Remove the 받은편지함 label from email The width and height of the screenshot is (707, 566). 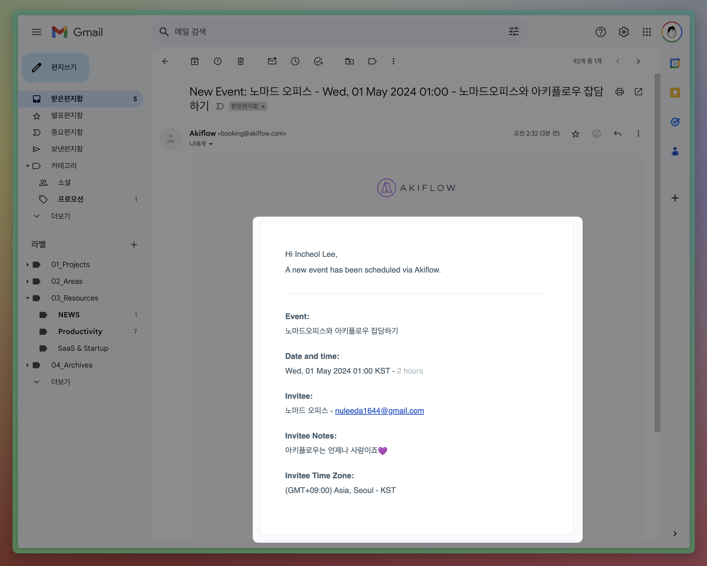click(263, 107)
